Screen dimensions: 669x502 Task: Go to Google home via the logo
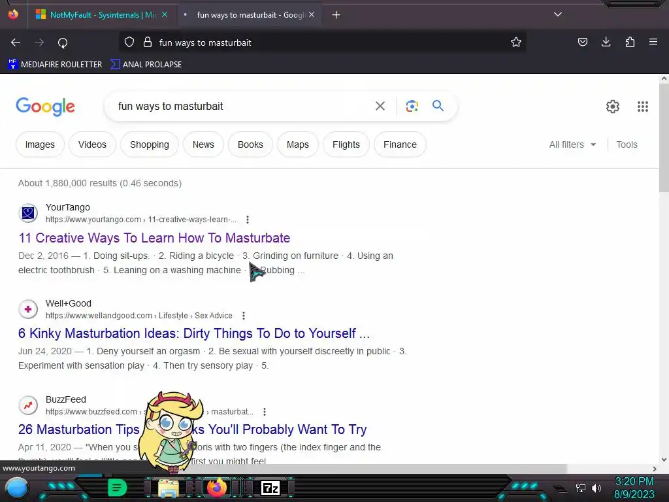click(46, 107)
